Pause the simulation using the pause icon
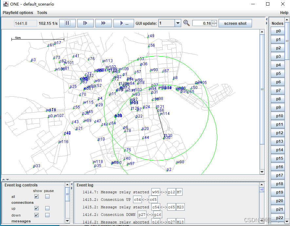290x226 pixels. 67,23
